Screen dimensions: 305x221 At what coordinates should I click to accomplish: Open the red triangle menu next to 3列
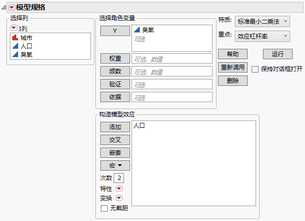point(14,28)
